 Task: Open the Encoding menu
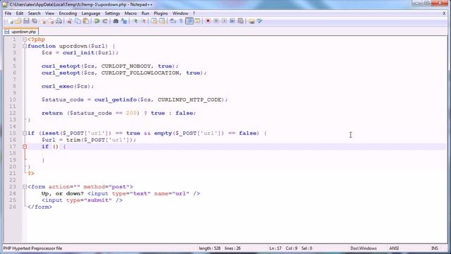tap(68, 13)
